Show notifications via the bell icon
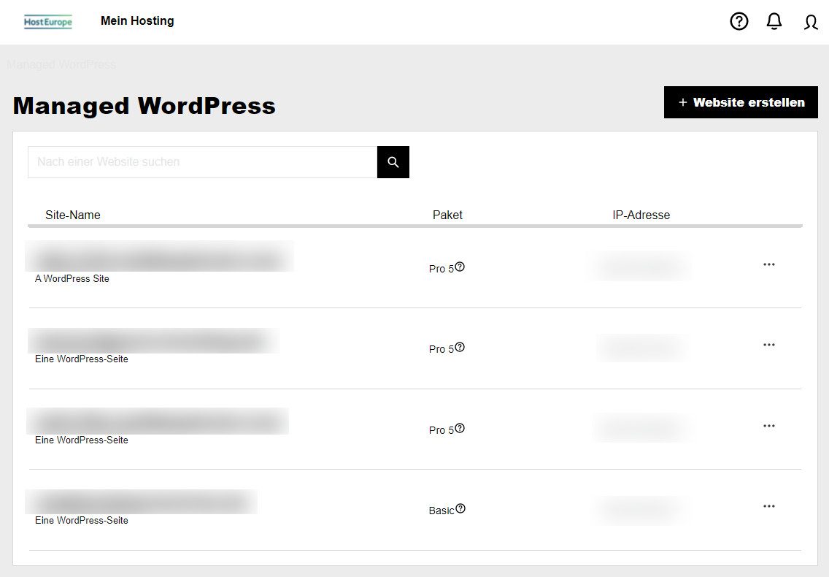Screen dimensions: 829x577 click(x=774, y=21)
